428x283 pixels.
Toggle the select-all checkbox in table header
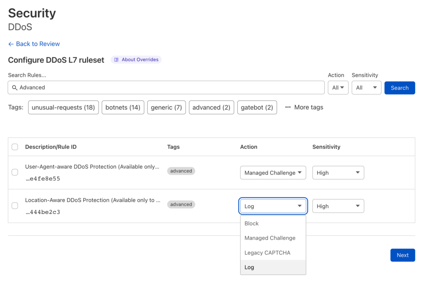pyautogui.click(x=15, y=147)
